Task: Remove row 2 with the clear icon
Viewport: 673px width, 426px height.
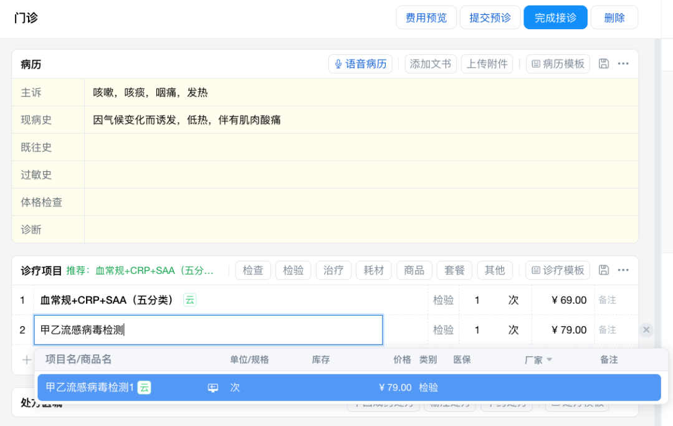Action: pyautogui.click(x=646, y=330)
